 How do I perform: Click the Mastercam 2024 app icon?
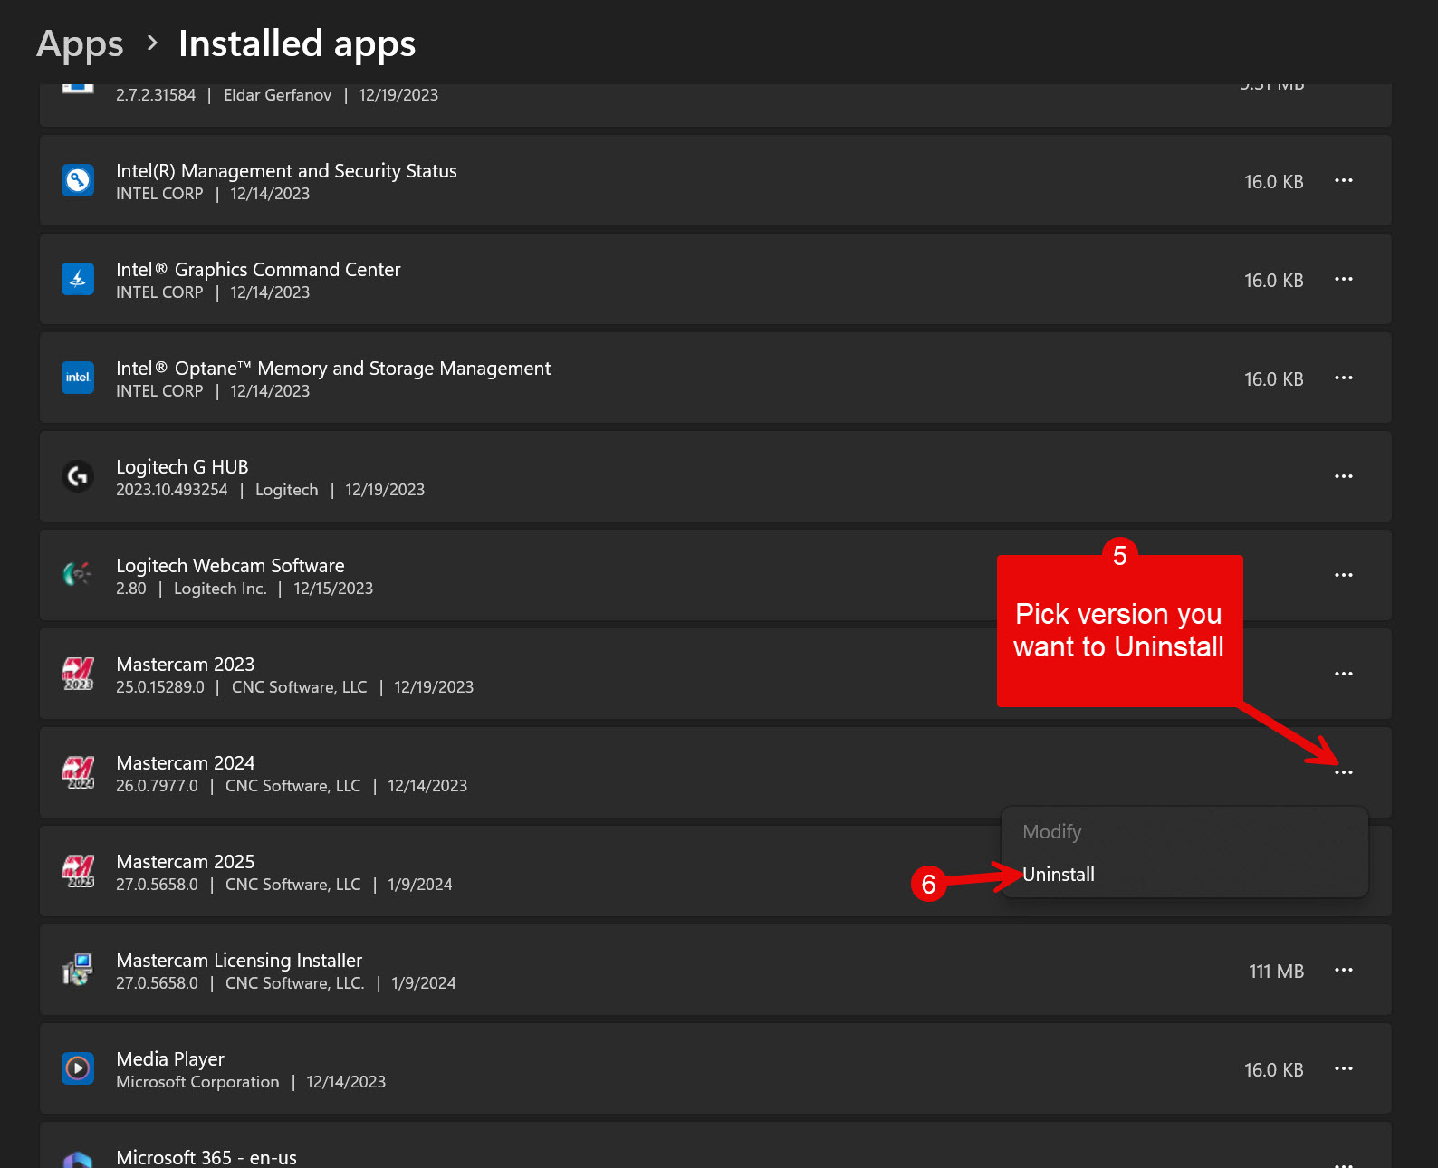(78, 772)
